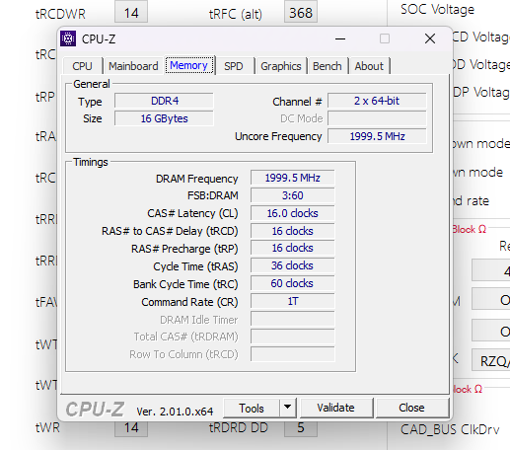510x450 pixels.
Task: Switch to the CPU tab
Action: tap(82, 66)
